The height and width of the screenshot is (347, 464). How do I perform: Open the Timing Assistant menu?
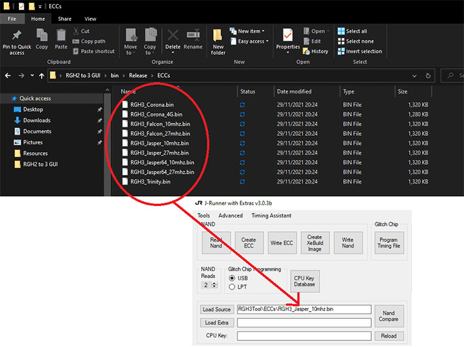(x=271, y=216)
